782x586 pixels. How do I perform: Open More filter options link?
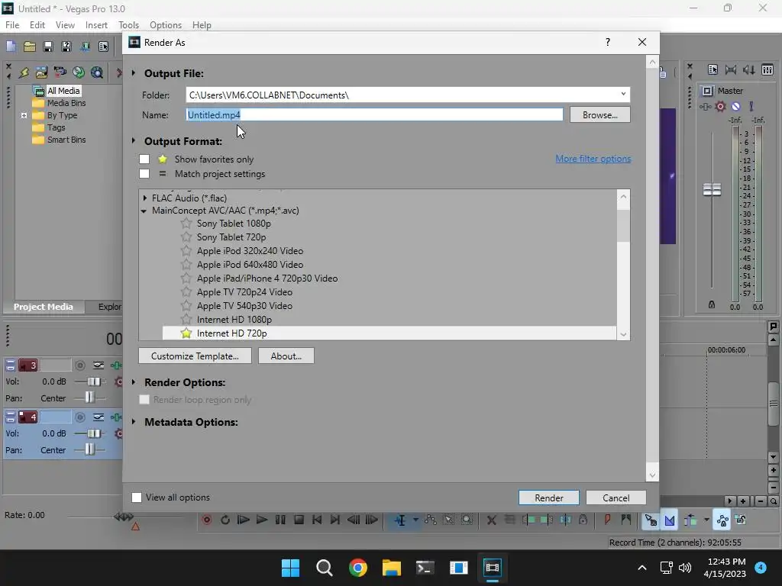593,159
